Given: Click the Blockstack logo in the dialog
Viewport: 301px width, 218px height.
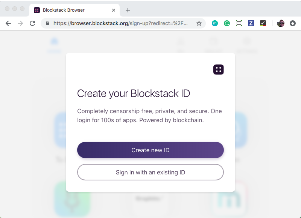Looking at the screenshot, I should pyautogui.click(x=219, y=70).
